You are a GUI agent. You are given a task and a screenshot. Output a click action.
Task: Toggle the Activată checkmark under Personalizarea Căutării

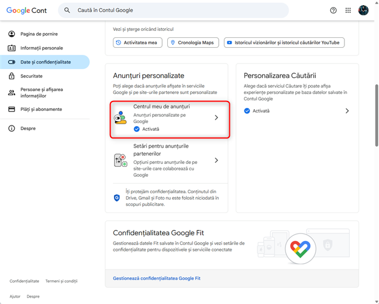[x=246, y=110]
